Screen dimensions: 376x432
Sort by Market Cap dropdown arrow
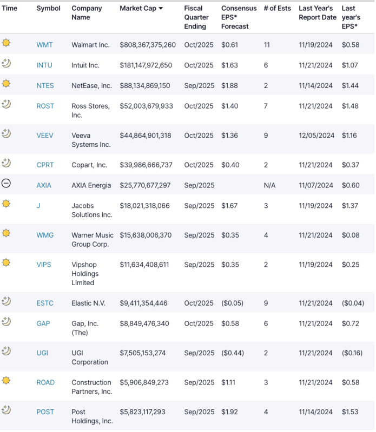tap(161, 9)
